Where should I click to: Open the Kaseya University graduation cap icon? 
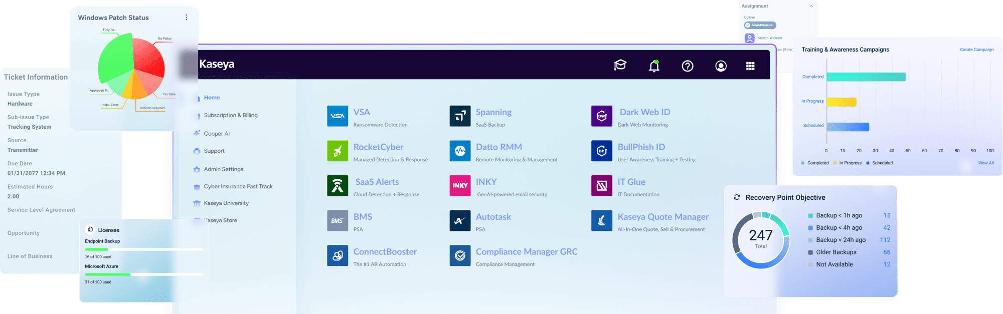(620, 66)
